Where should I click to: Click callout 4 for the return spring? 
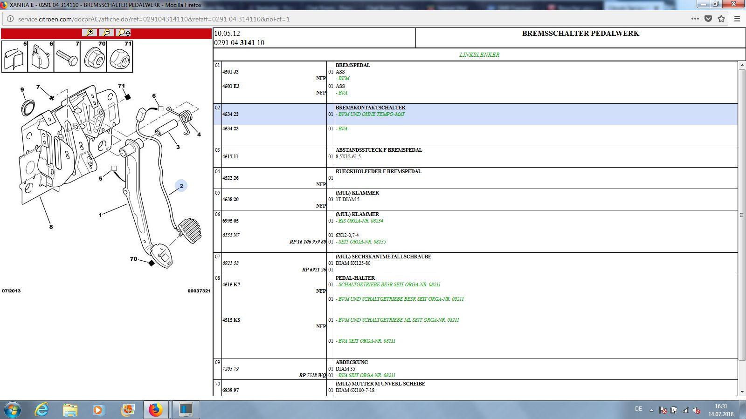click(x=199, y=135)
